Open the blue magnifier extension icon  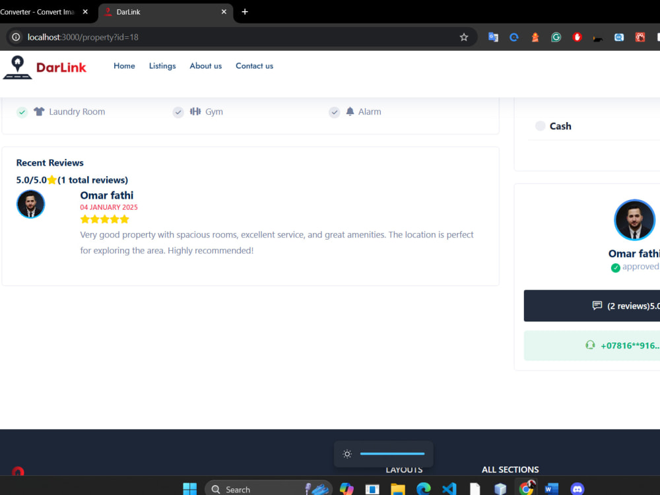(619, 37)
